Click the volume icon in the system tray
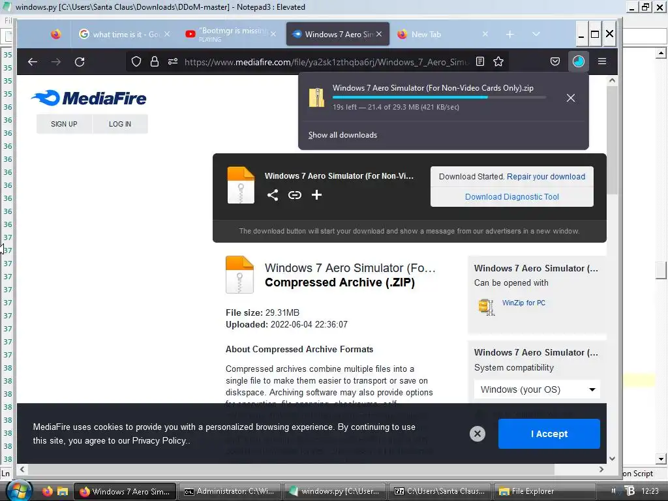This screenshot has width=668, height=501. [x=614, y=491]
